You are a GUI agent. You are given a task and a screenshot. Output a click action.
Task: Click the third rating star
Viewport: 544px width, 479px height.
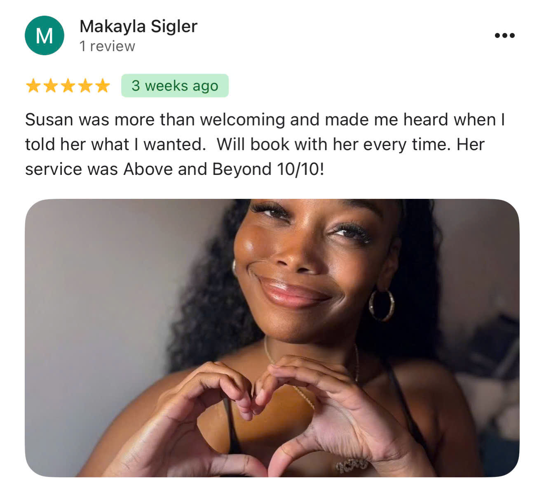point(68,86)
